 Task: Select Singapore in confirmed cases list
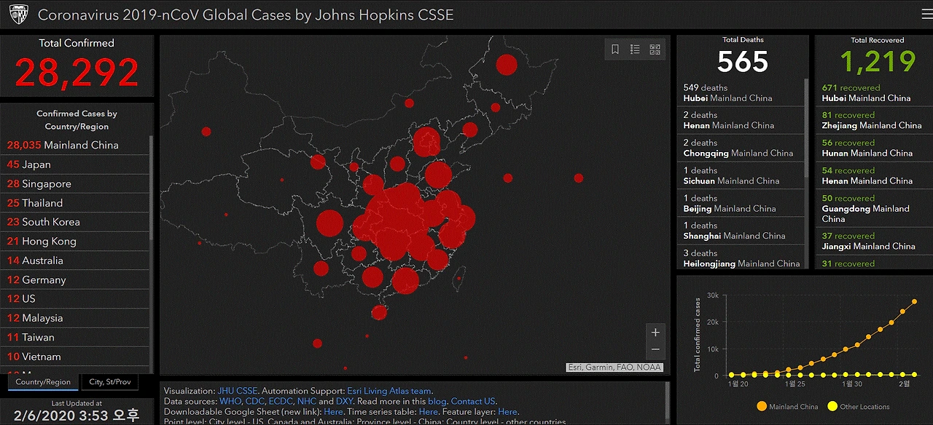click(x=76, y=183)
